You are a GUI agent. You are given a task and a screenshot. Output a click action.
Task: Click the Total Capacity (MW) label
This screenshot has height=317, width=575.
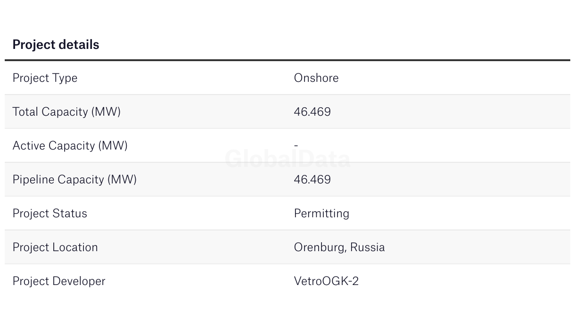pos(66,111)
